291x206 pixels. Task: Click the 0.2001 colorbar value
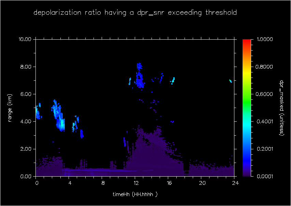tap(264, 149)
